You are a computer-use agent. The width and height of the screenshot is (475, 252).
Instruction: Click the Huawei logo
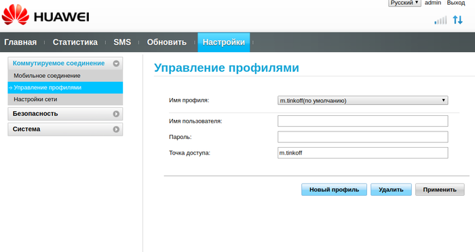click(x=45, y=15)
